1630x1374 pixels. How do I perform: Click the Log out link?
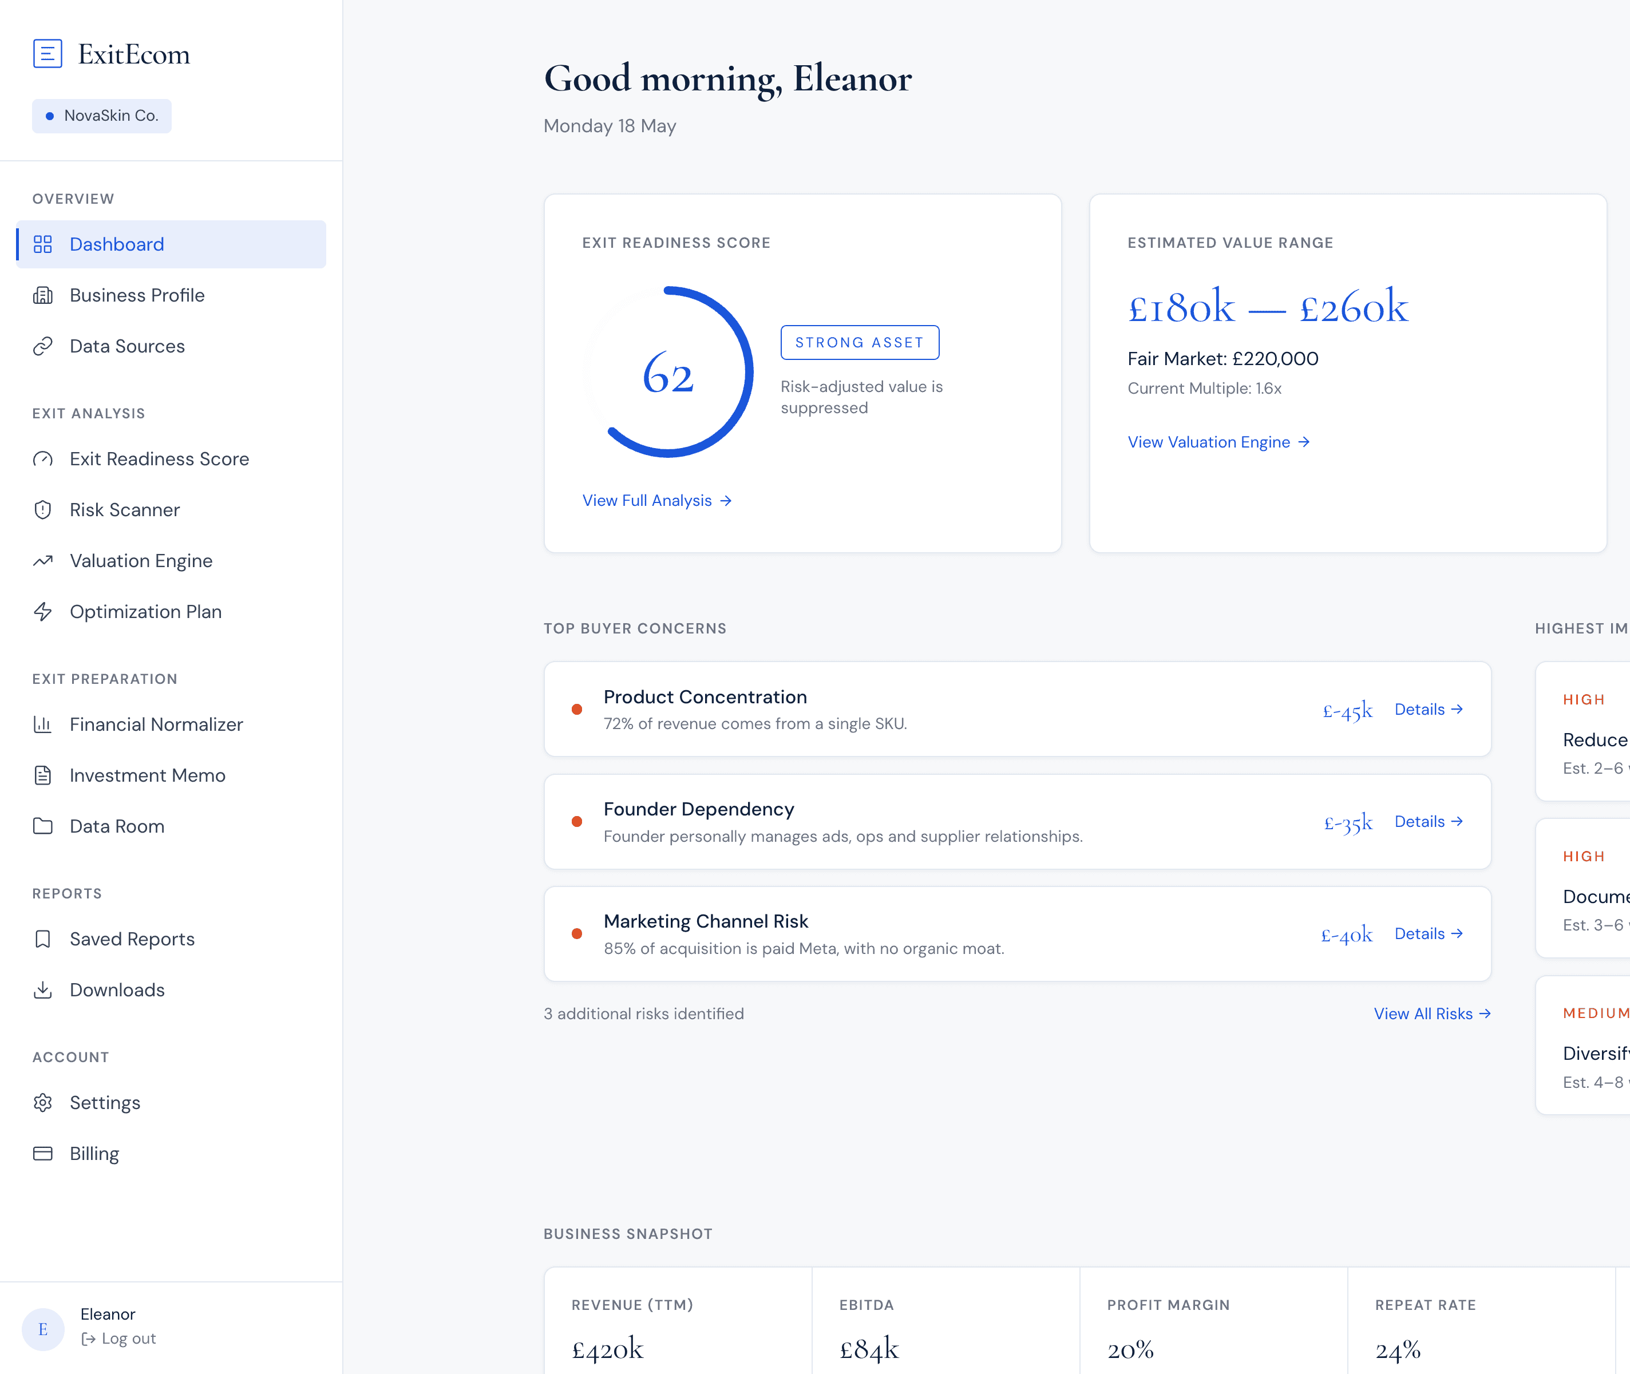[x=119, y=1338]
